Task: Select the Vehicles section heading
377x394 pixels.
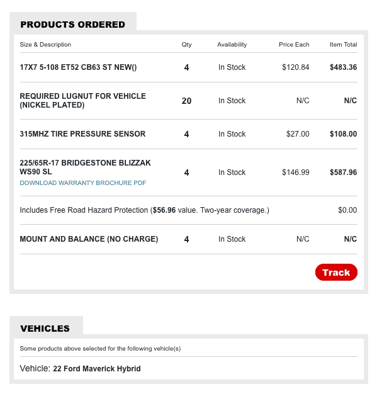Action: coord(45,329)
